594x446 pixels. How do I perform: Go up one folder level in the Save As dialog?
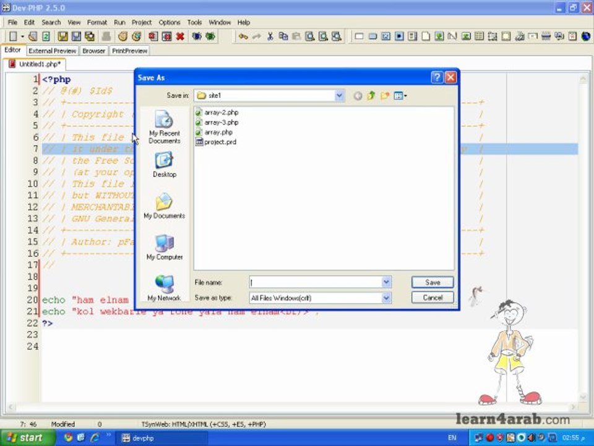(x=371, y=95)
